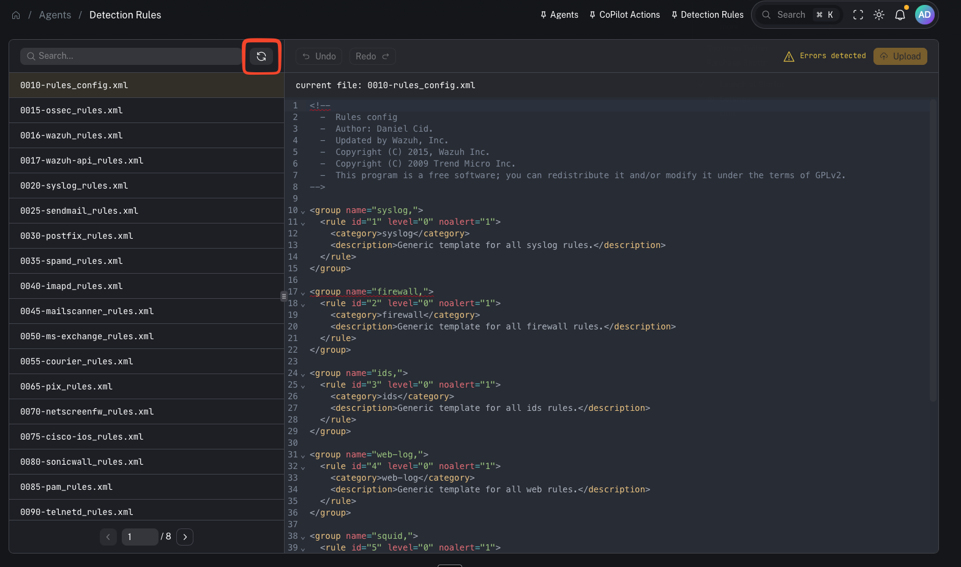The image size is (961, 567).
Task: Open 0040-imapd_rules.xml file
Action: (x=146, y=286)
